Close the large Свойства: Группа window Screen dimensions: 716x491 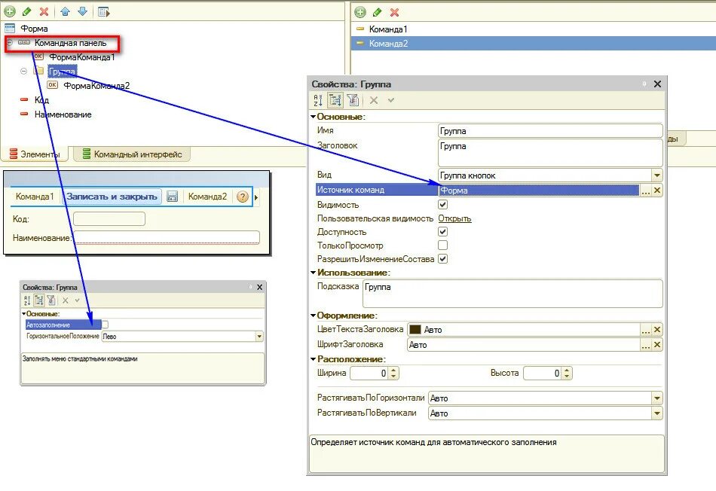pos(657,84)
